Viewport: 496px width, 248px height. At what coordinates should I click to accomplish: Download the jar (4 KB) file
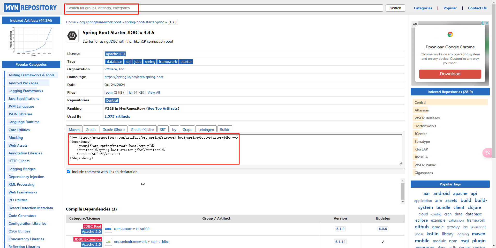click(x=136, y=92)
